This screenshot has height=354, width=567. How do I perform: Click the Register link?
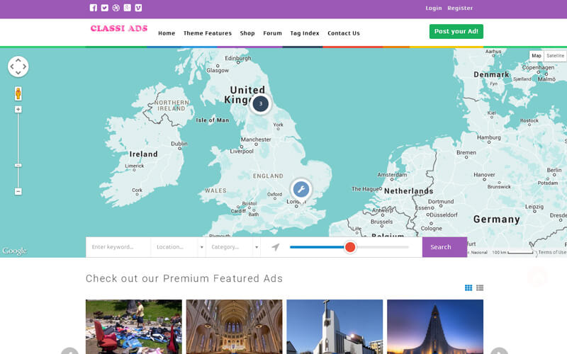[460, 8]
